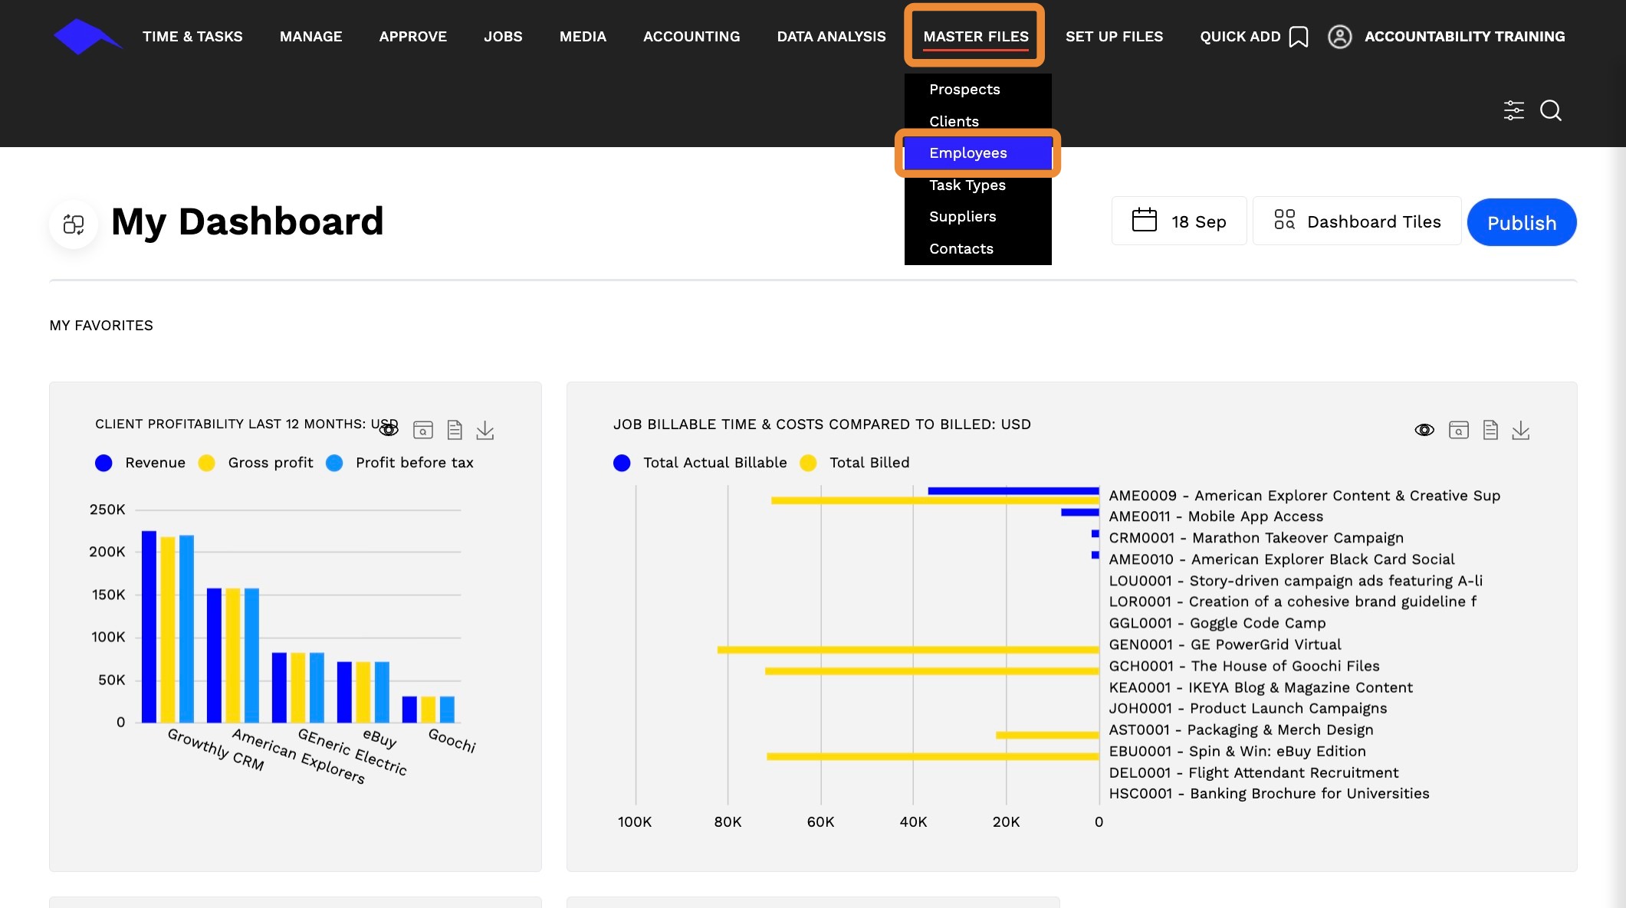Select Clients from Master Files menu
Screen dimensions: 1626x908
tap(978, 121)
